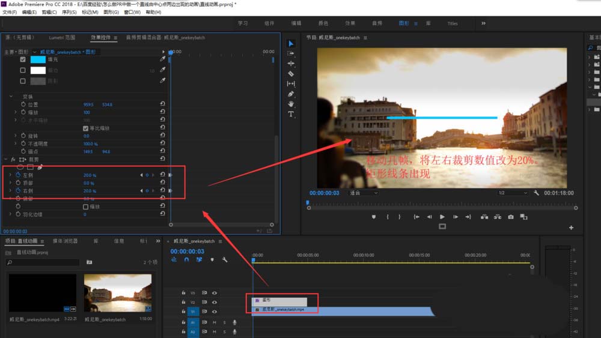Toggle the Fill (填充) checkbox
Viewport: 601px width, 338px height.
(x=23, y=59)
